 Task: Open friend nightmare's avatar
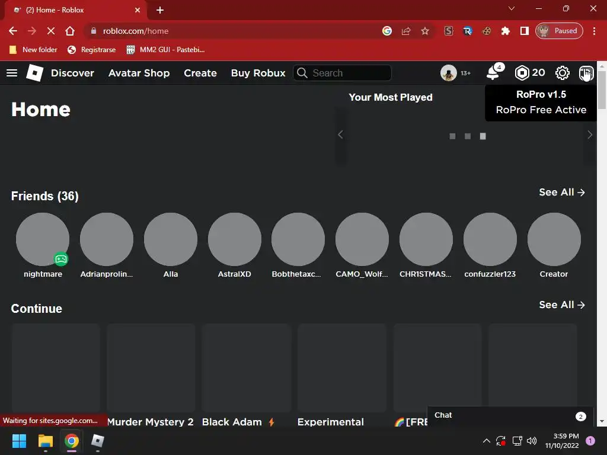(x=43, y=239)
